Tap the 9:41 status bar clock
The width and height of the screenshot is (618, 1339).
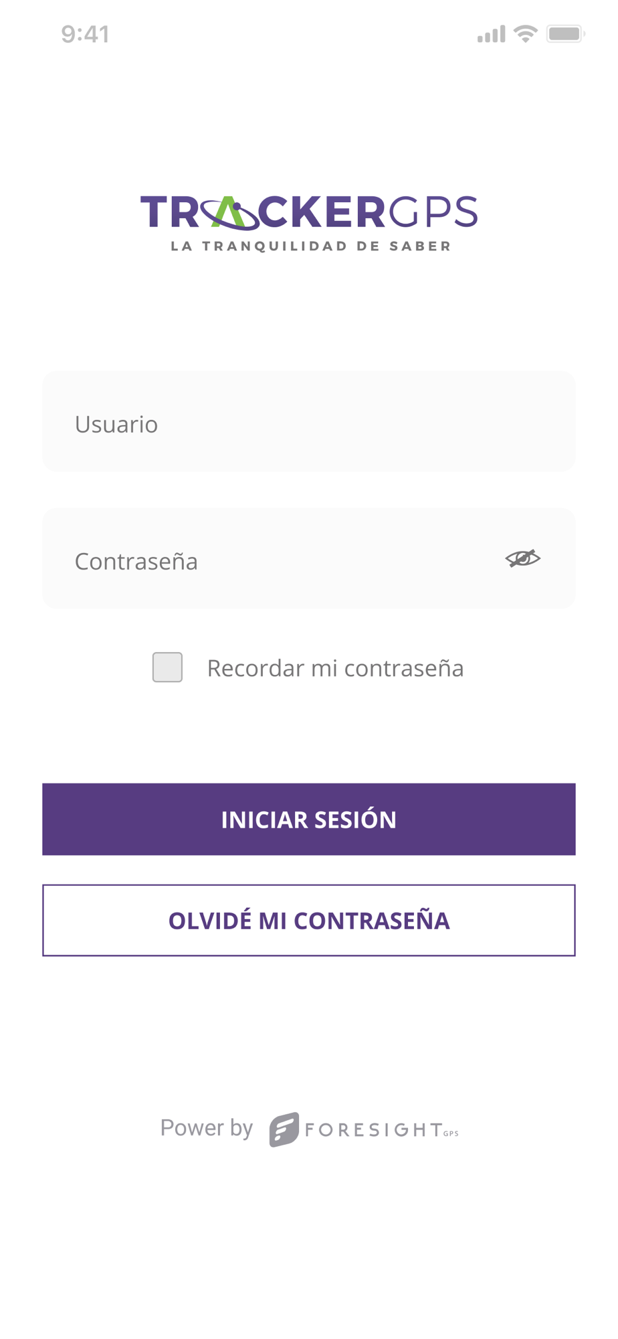tap(85, 34)
